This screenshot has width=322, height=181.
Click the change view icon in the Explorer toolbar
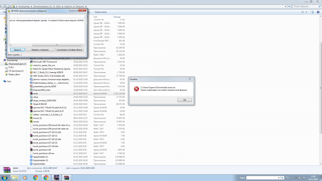(303, 12)
